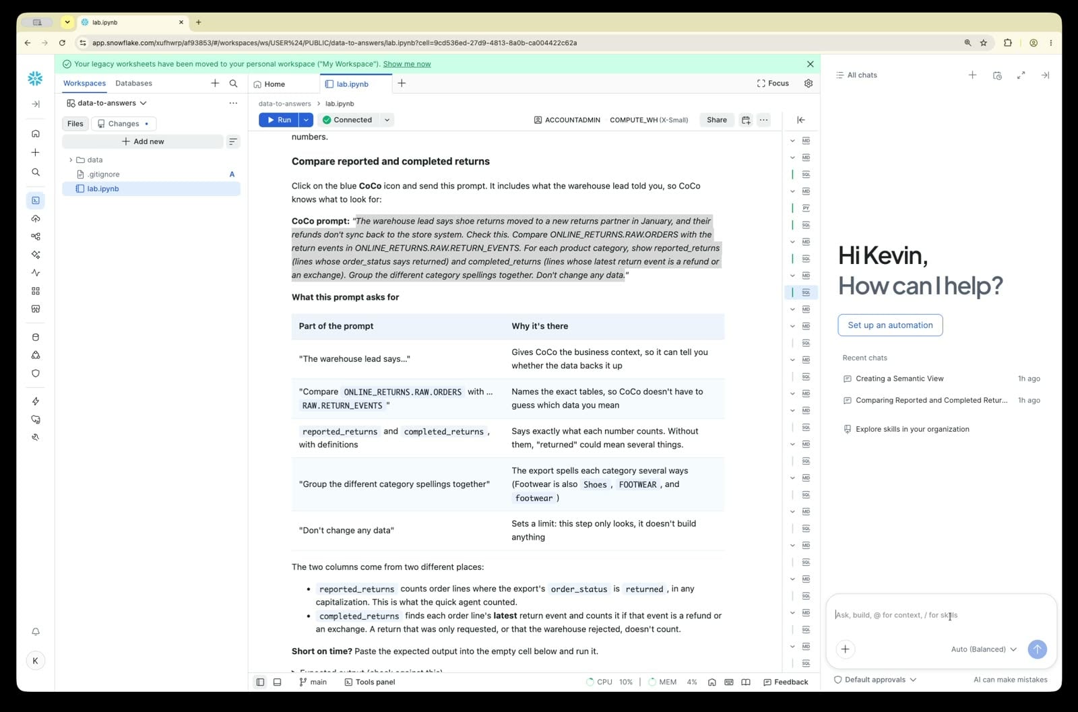The image size is (1078, 712).
Task: Select the Files tab
Action: tap(75, 124)
